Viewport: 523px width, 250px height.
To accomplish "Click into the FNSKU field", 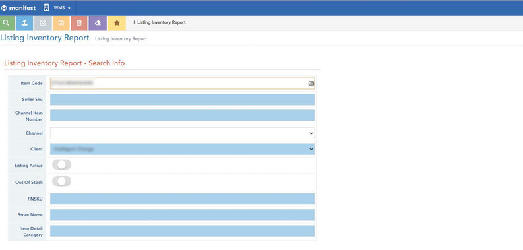I will pos(182,199).
